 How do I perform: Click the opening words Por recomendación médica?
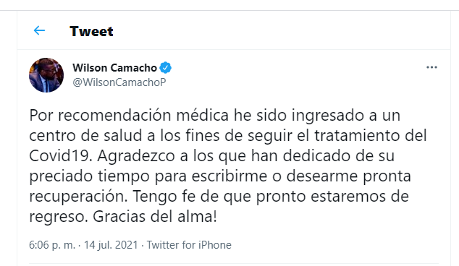pos(129,116)
